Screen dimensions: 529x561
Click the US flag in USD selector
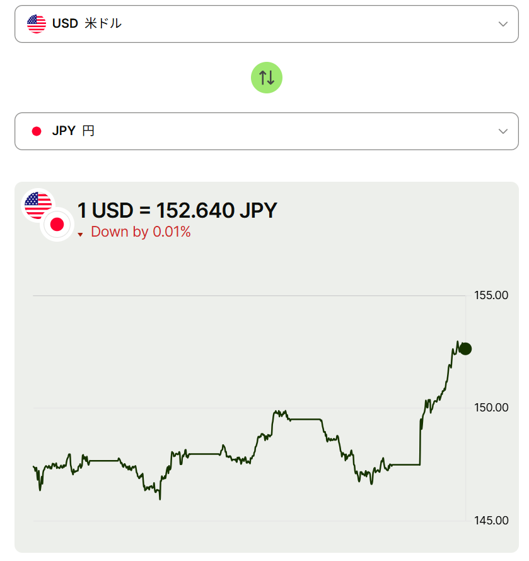(37, 24)
